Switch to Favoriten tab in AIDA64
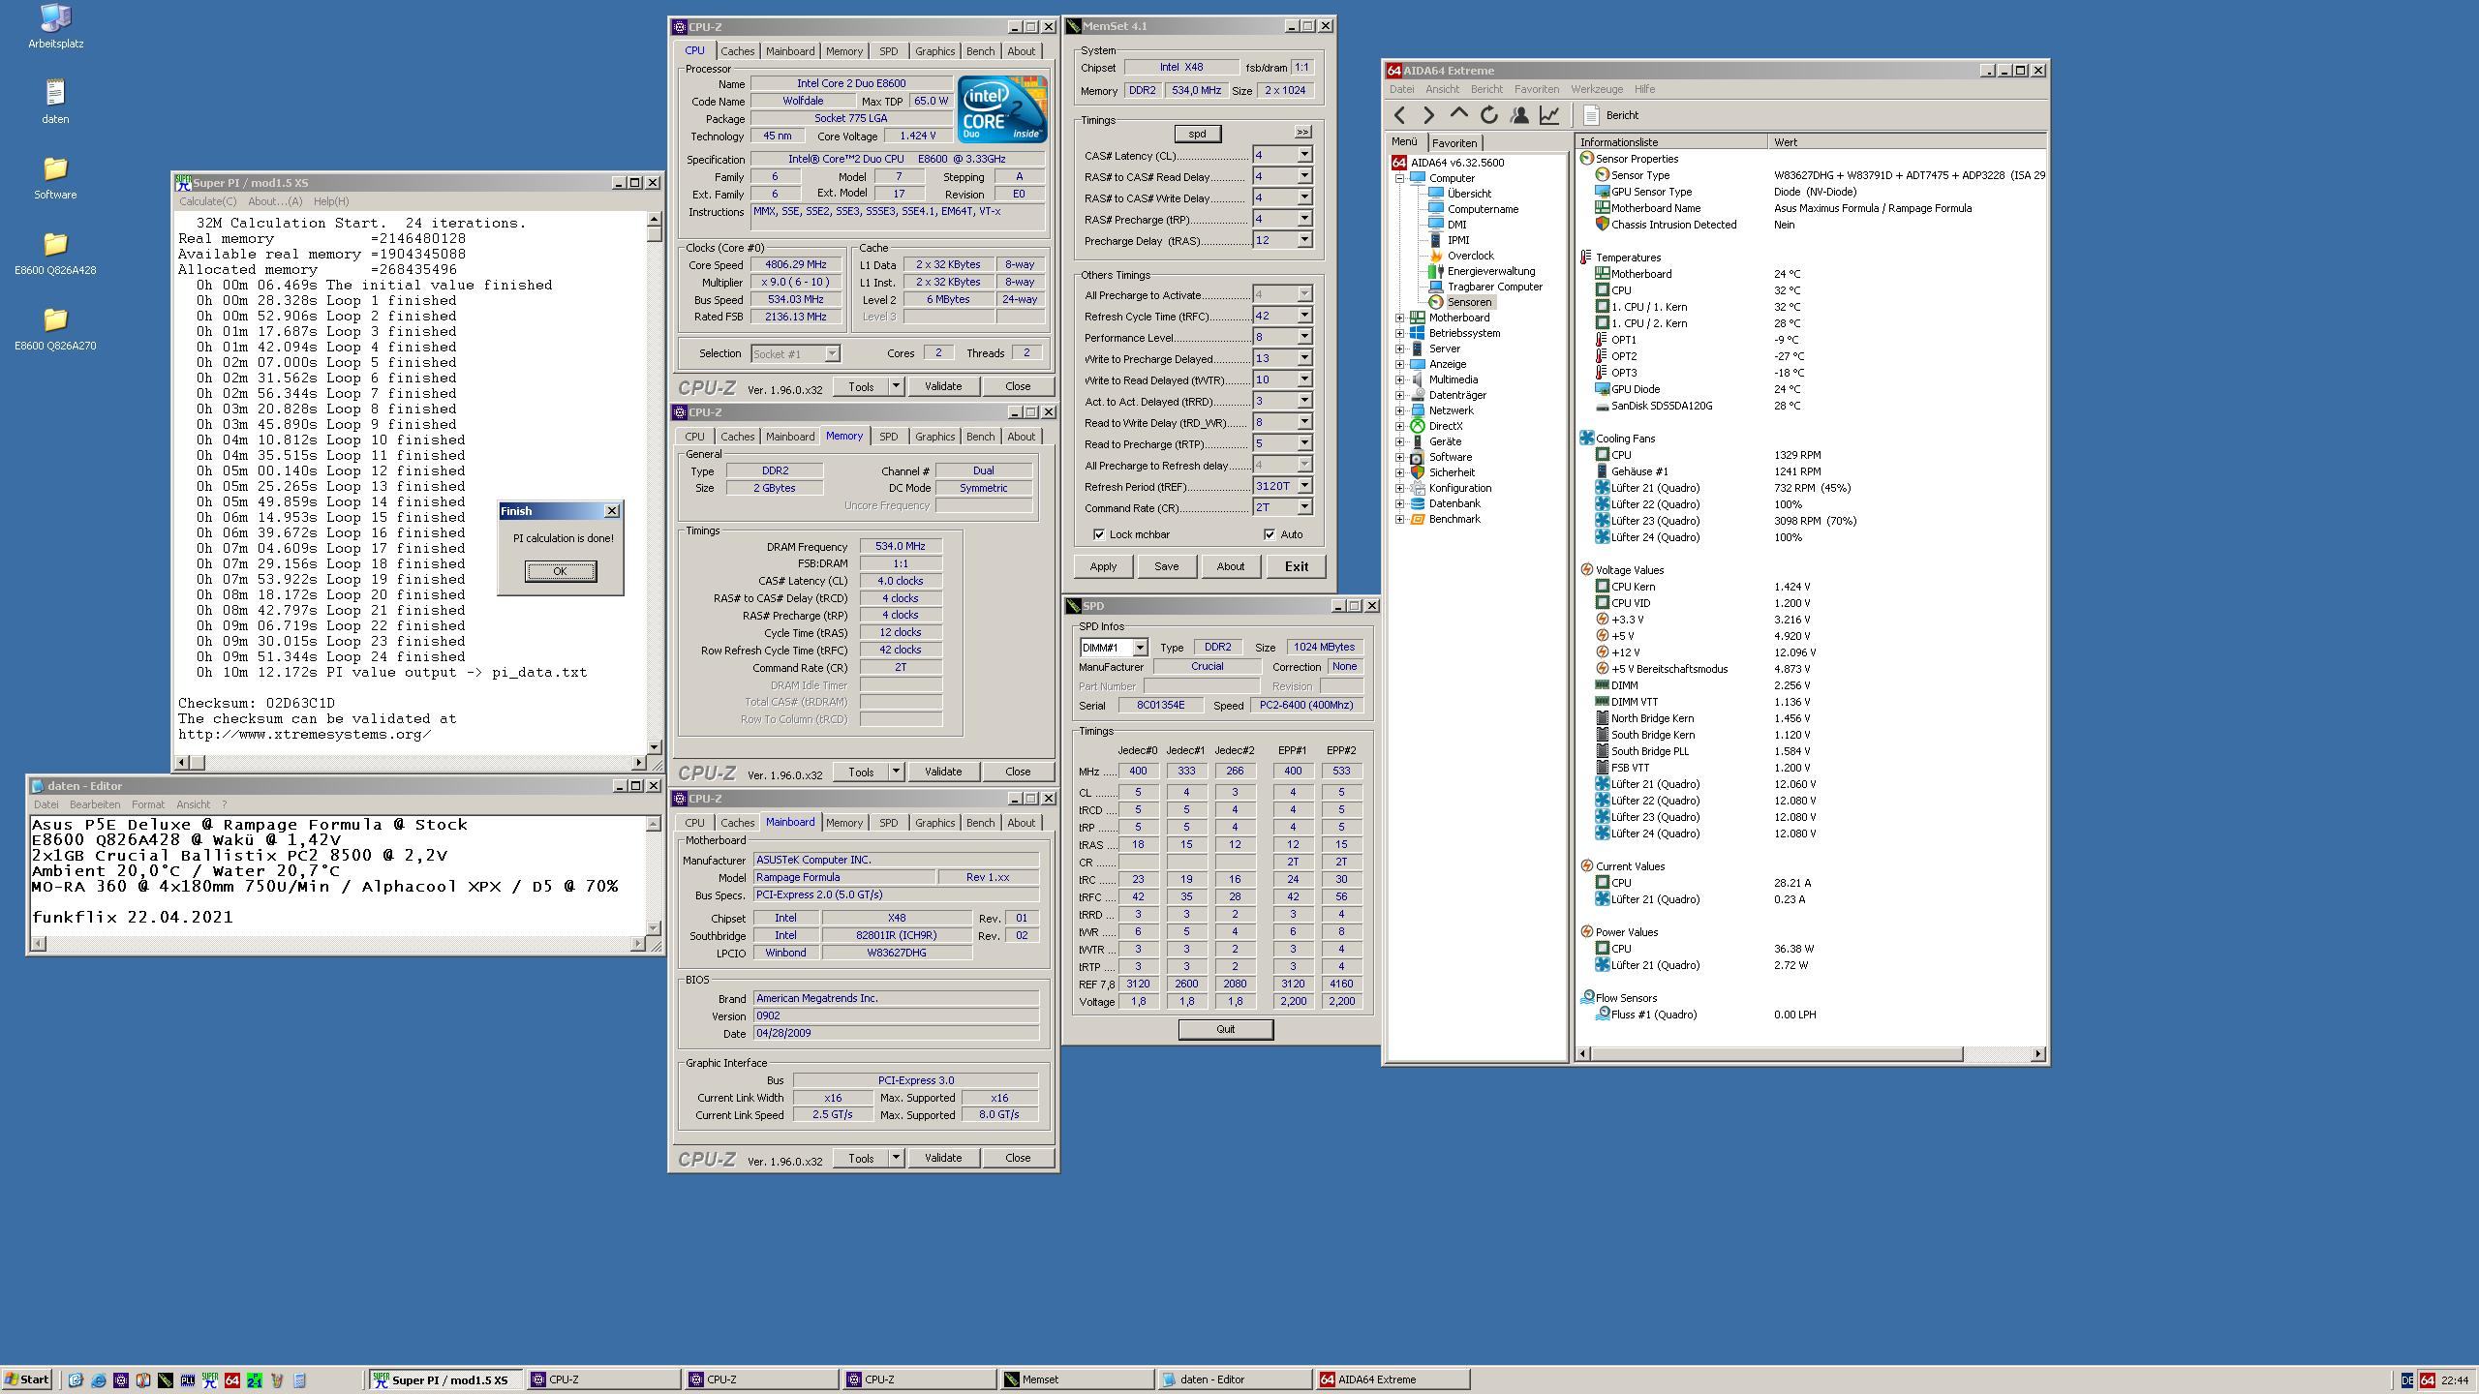This screenshot has height=1394, width=2479. pyautogui.click(x=1454, y=143)
